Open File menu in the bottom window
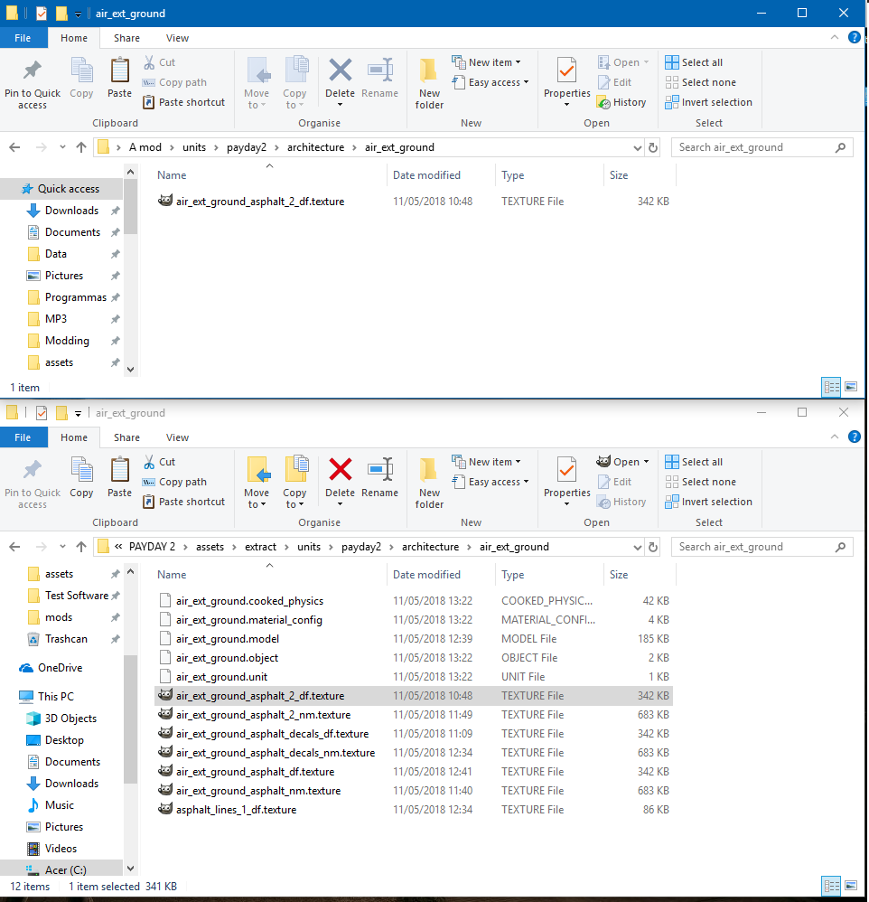 (23, 437)
